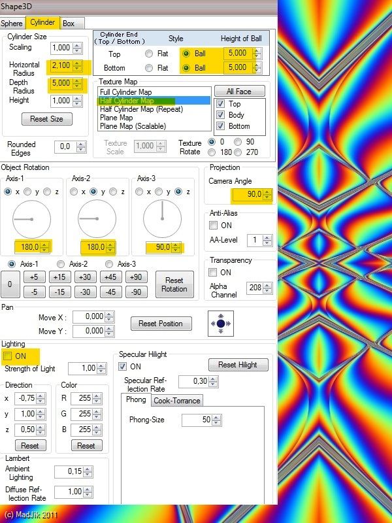Screen dimensions: 392x523
Task: Click the 0 rotation button
Action: pyautogui.click(x=10, y=284)
